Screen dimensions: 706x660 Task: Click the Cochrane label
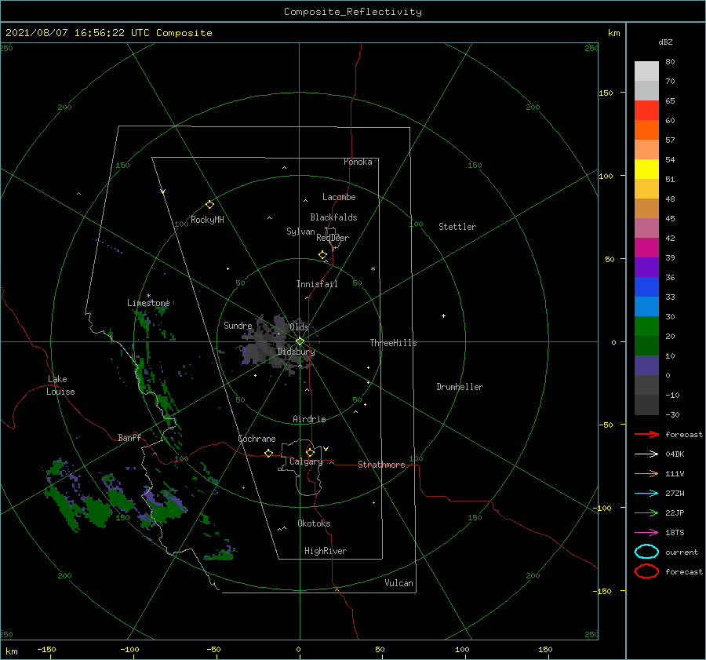tap(257, 439)
